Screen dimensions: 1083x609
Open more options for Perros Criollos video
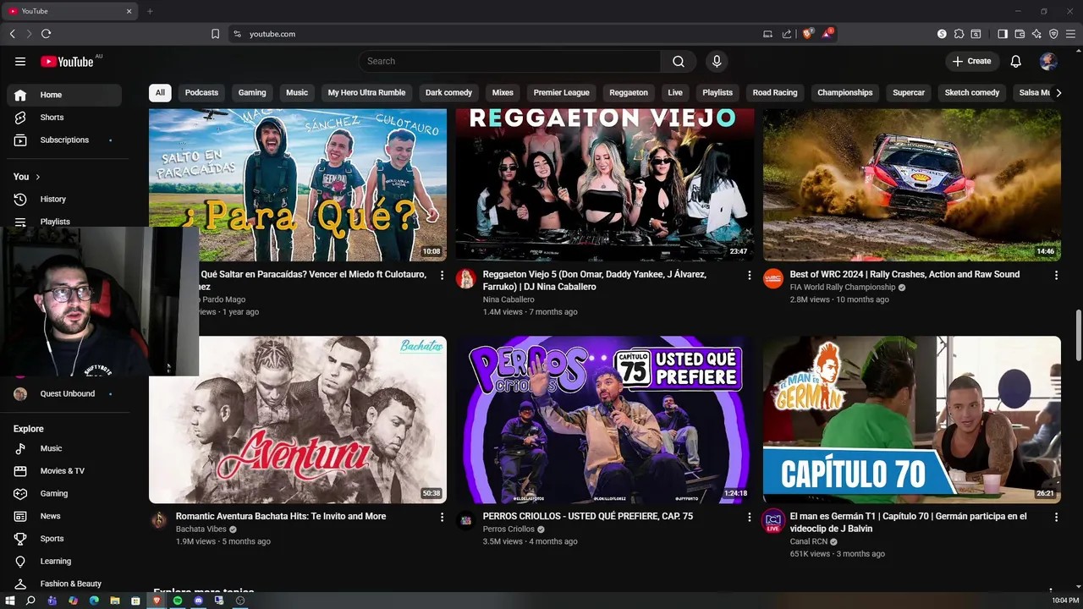[749, 517]
